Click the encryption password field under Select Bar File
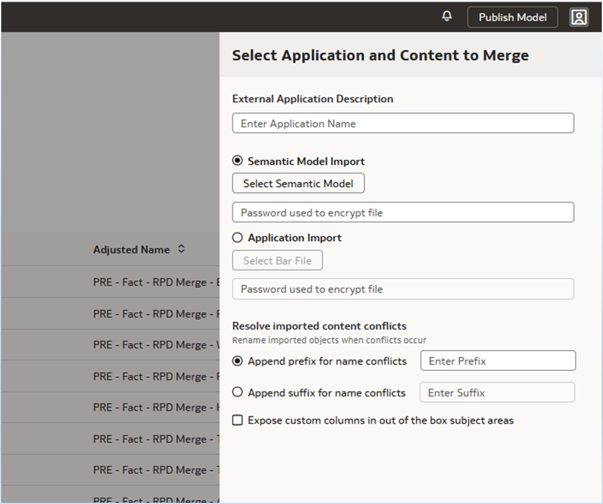The height and width of the screenshot is (504, 603). 403,289
